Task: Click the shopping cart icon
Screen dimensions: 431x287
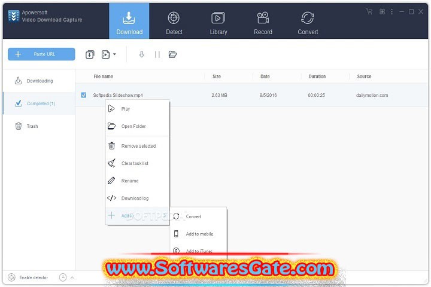Action: coord(369,11)
